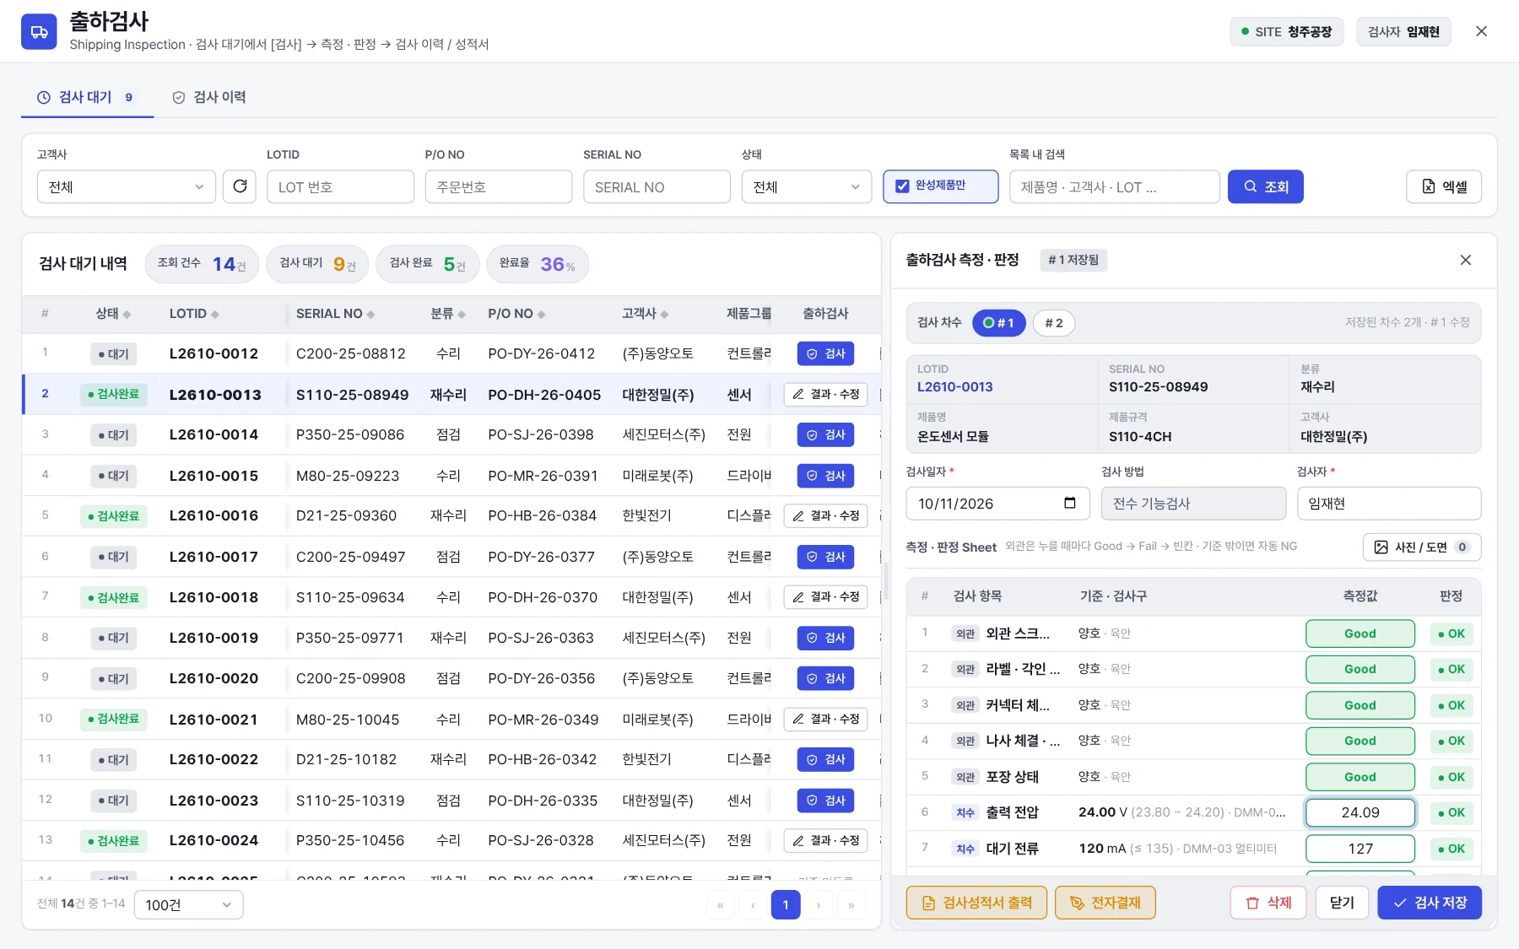Viewport: 1519px width, 949px height.
Task: Click 조회 search button
Action: coord(1265,186)
